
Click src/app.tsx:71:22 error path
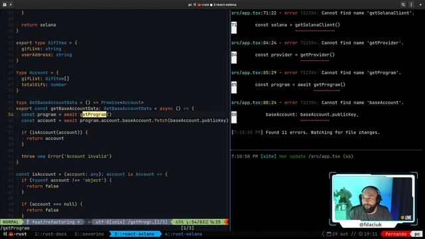pyautogui.click(x=254, y=13)
